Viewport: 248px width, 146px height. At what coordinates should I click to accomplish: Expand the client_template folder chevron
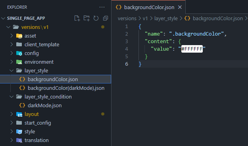pos(12,44)
